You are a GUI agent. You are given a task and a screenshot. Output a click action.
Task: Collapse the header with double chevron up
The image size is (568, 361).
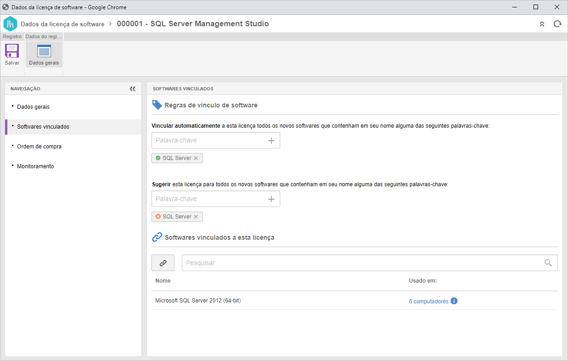tap(542, 24)
